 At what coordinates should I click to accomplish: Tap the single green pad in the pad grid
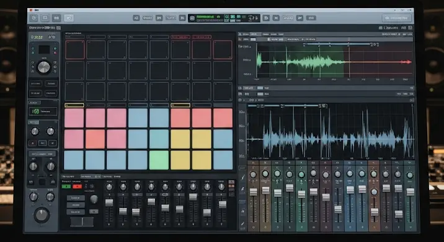coord(159,160)
